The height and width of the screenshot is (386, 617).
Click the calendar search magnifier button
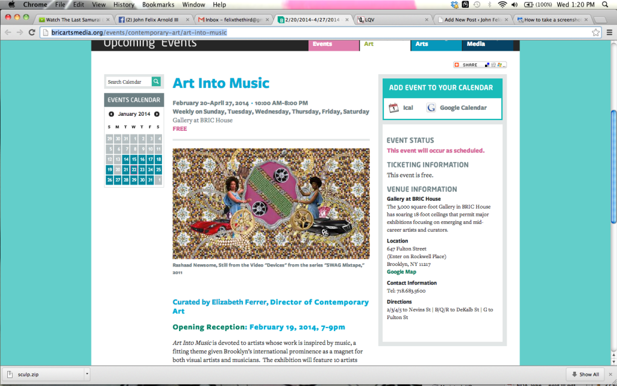click(x=156, y=81)
